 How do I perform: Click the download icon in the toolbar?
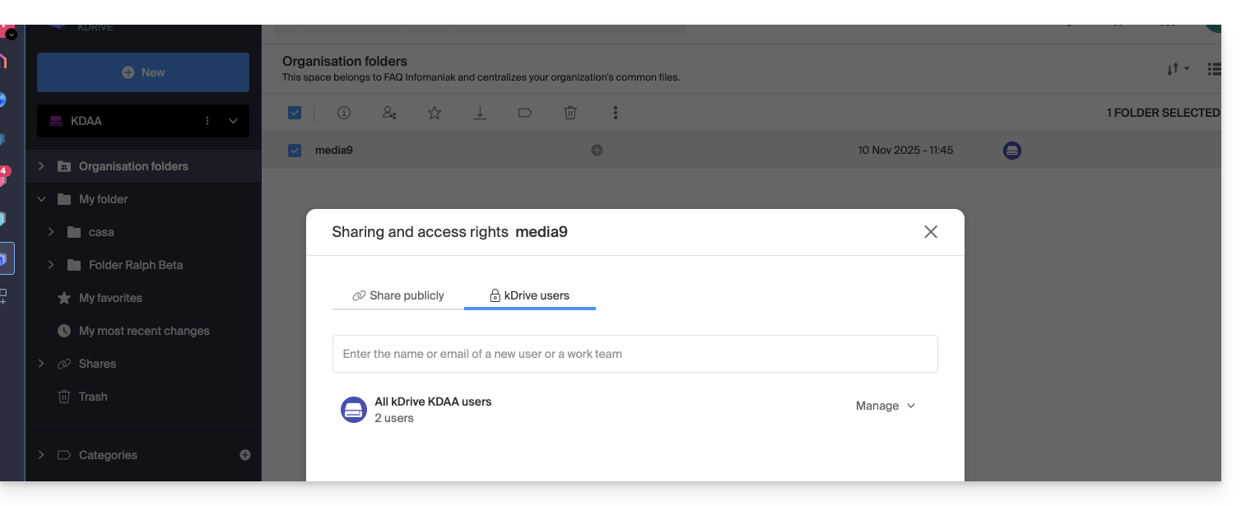(480, 113)
